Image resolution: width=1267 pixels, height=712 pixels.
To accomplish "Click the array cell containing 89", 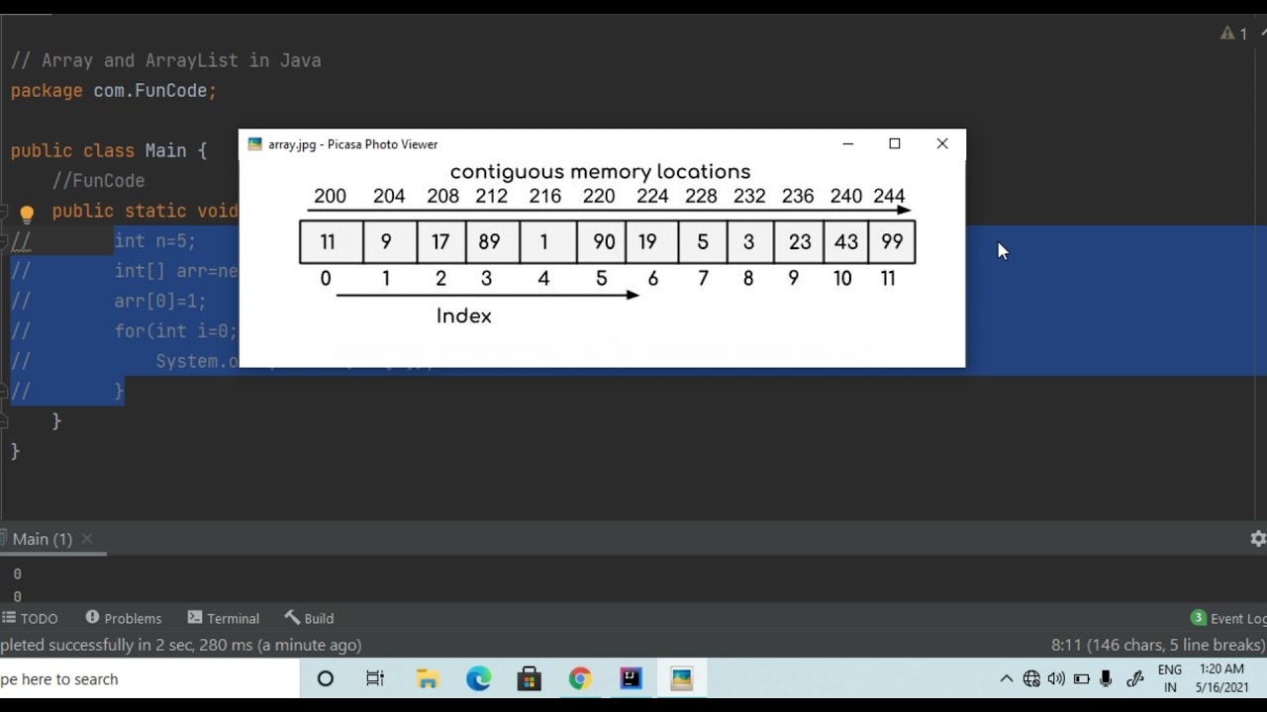I will coord(492,242).
